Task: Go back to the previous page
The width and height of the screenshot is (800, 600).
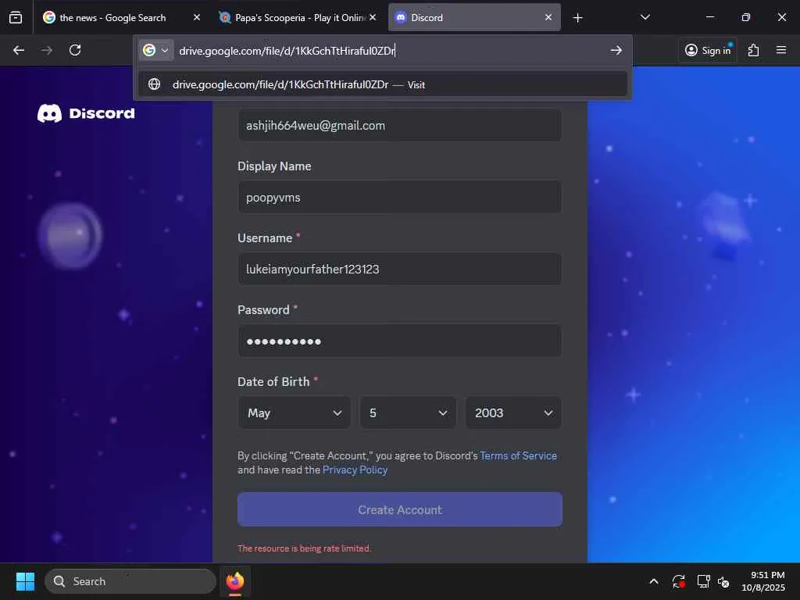Action: 19,50
